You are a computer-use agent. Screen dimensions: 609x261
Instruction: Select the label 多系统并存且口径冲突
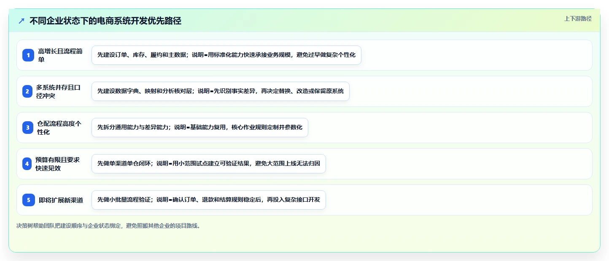[58, 91]
